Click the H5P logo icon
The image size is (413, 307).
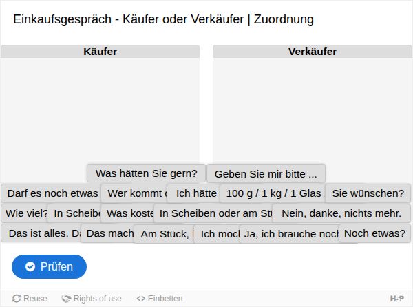click(x=397, y=299)
